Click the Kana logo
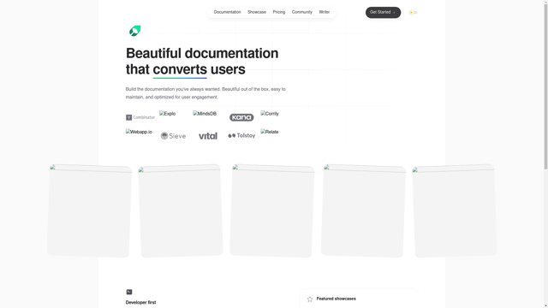 coord(241,117)
